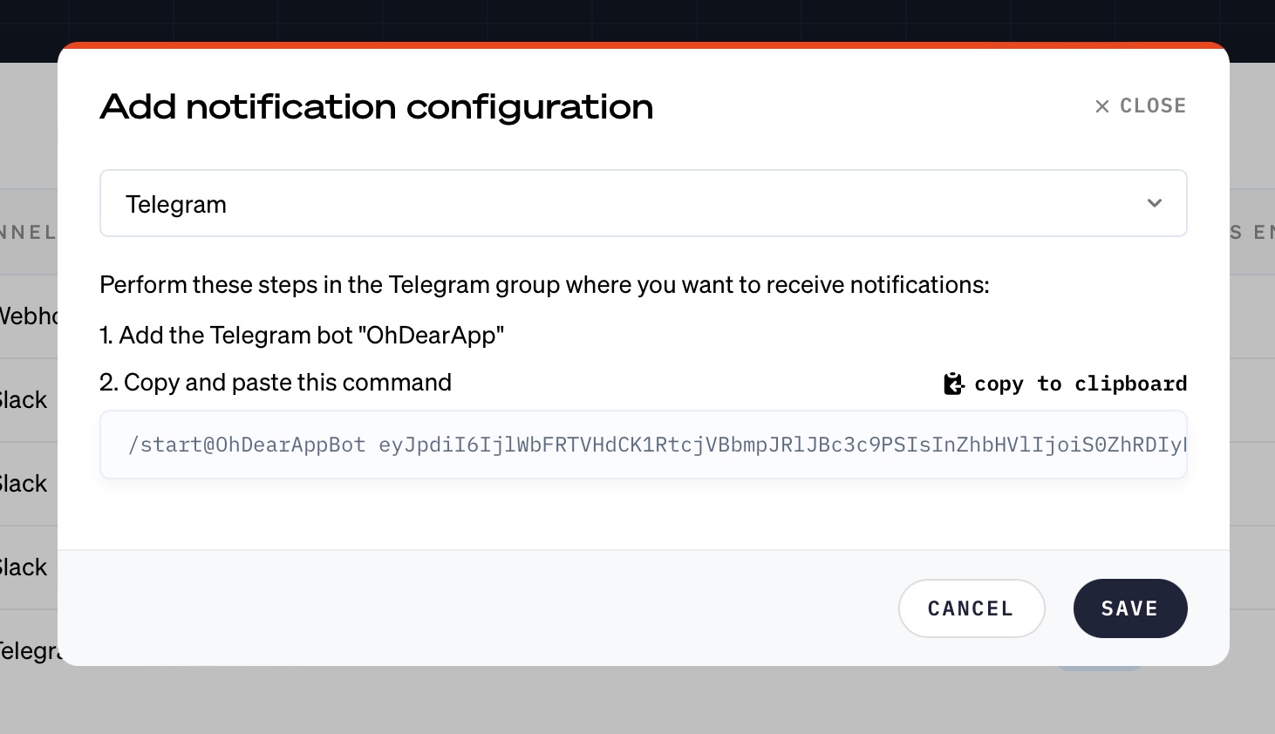Click inside the /start@OhDearAppBot command field
This screenshot has height=734, width=1275.
tap(643, 445)
